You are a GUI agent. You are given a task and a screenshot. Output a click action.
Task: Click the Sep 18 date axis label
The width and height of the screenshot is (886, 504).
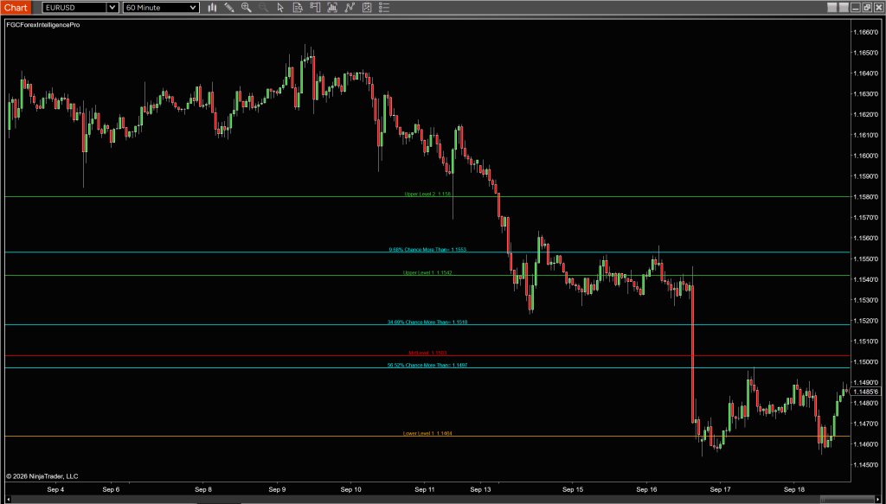(794, 489)
